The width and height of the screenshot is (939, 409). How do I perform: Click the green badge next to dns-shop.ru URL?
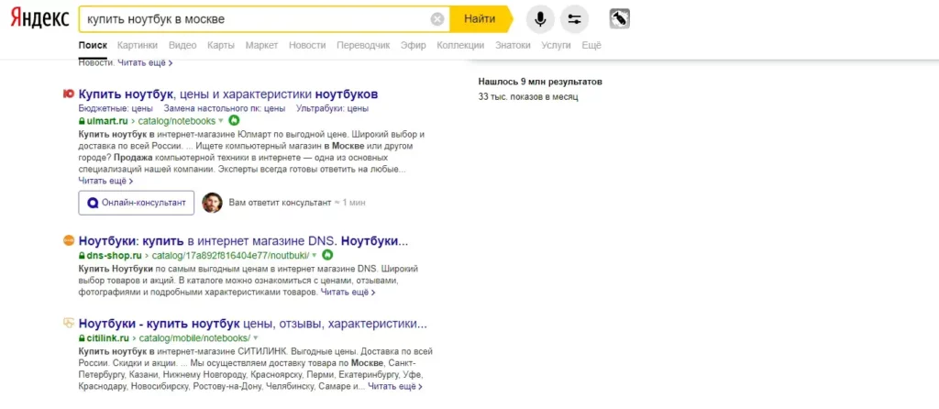[x=327, y=254]
